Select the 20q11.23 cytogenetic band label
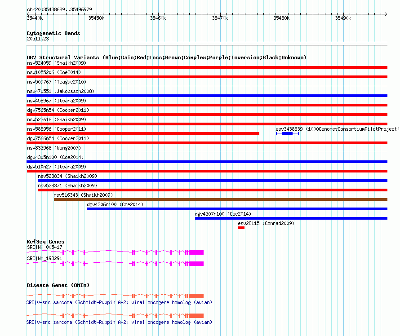 pos(38,39)
